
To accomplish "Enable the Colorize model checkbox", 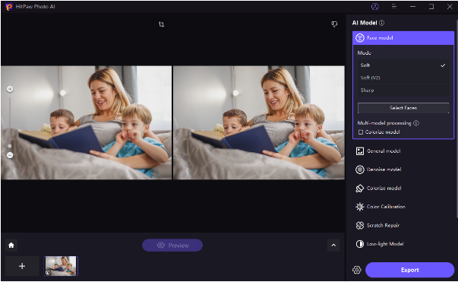I will point(361,132).
